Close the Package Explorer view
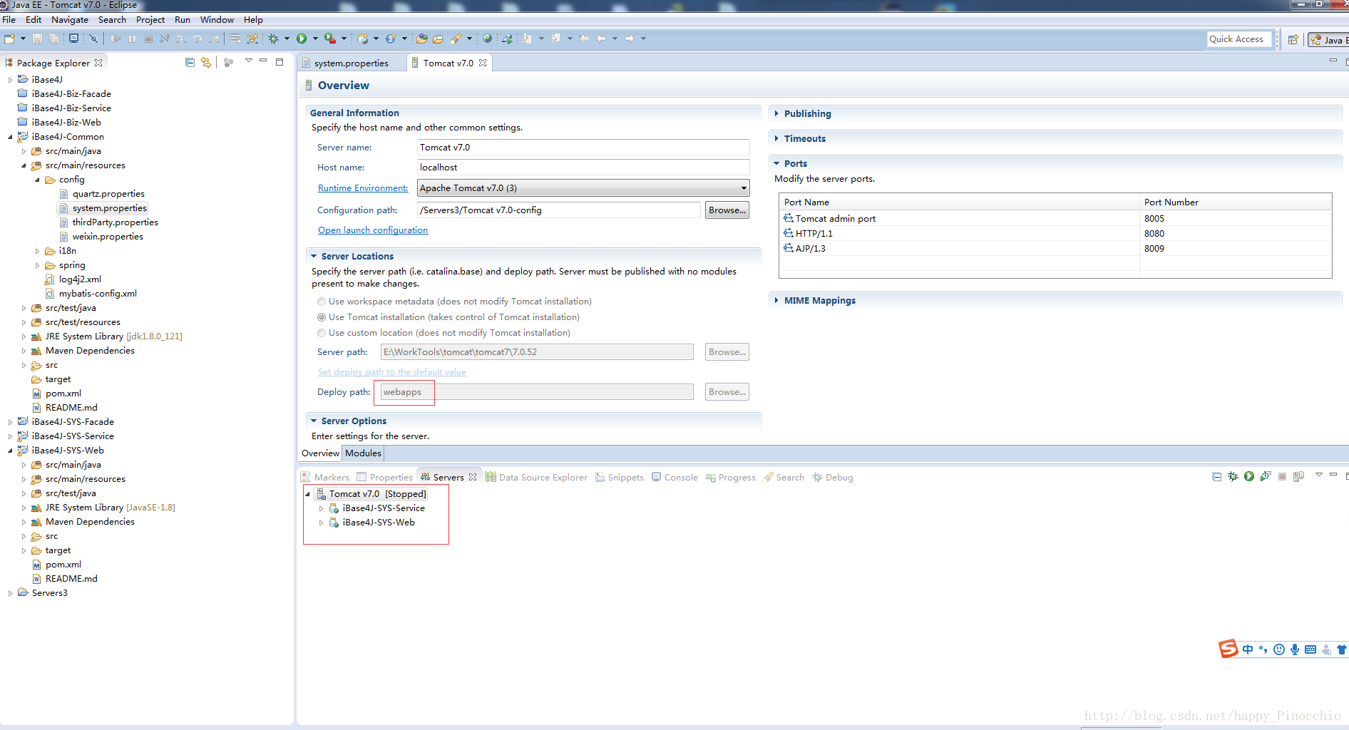 tap(98, 63)
